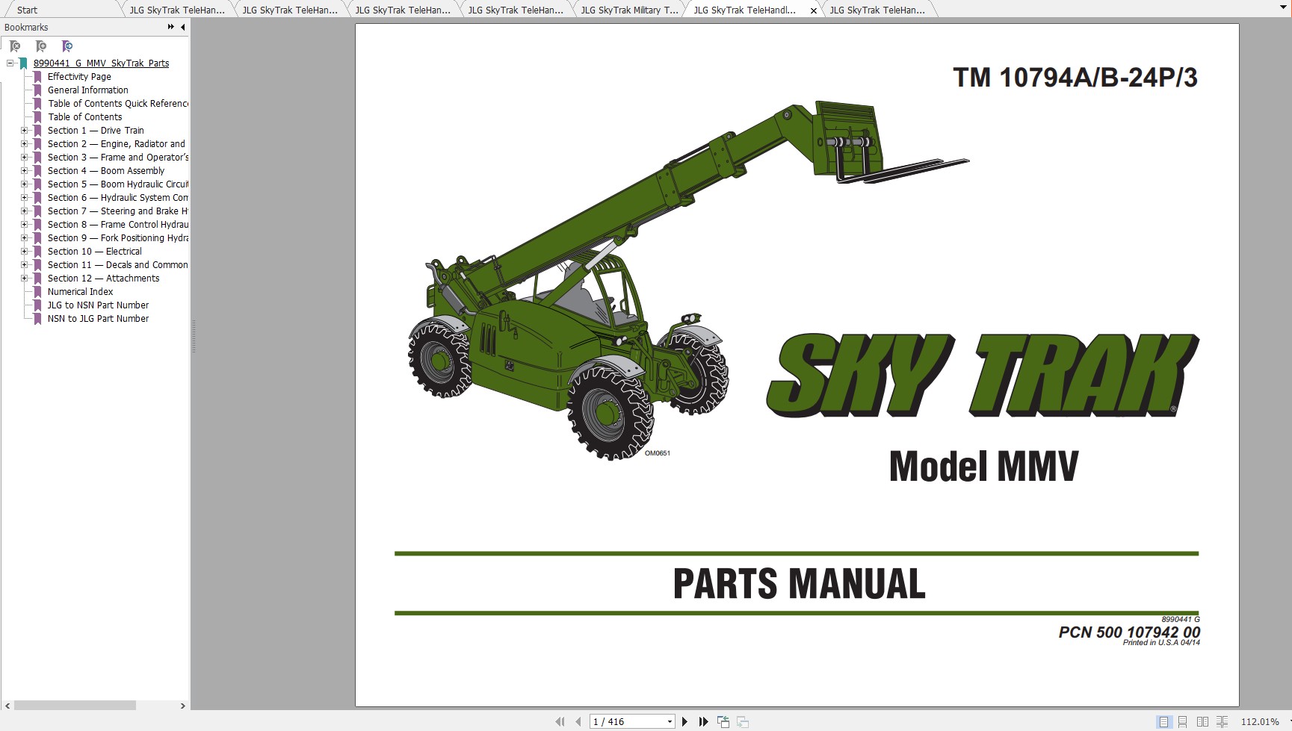Click the bookmarks scrollbar right arrow
The height and width of the screenshot is (731, 1292).
click(x=182, y=705)
